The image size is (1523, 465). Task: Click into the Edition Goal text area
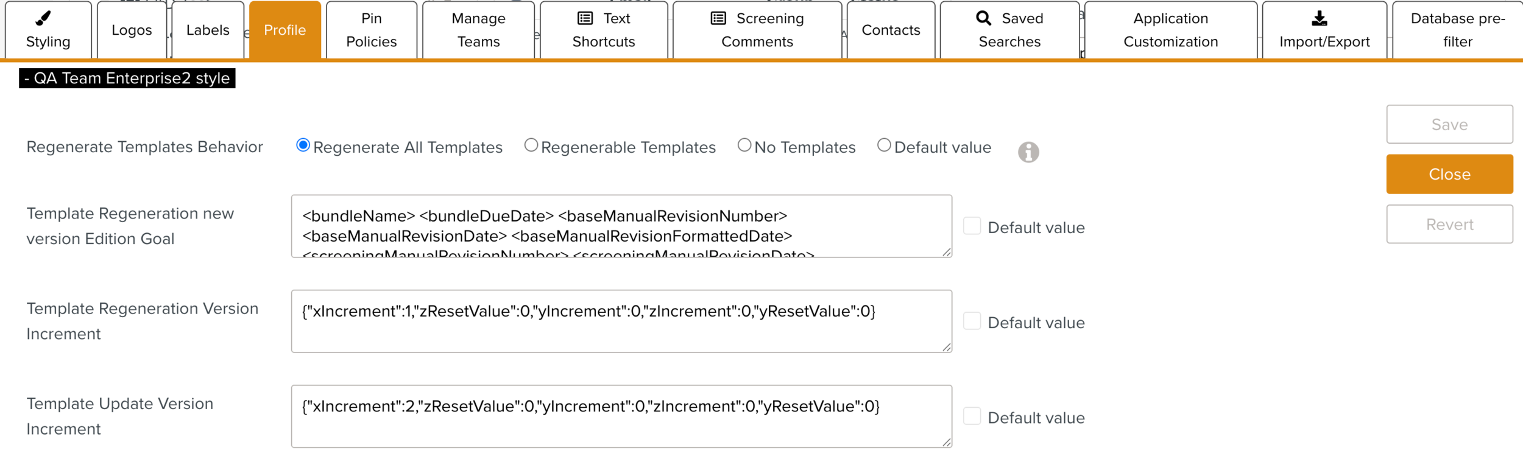(621, 226)
